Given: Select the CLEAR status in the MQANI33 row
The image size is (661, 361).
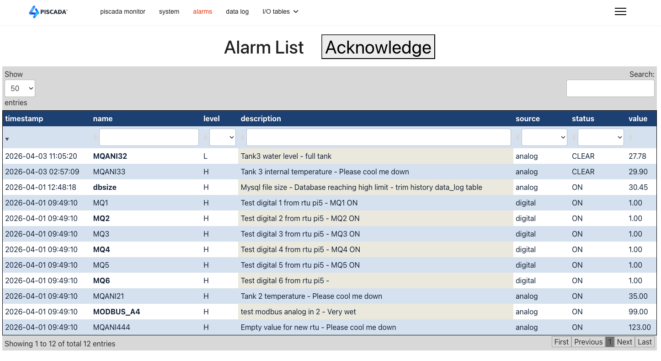Looking at the screenshot, I should click(583, 172).
